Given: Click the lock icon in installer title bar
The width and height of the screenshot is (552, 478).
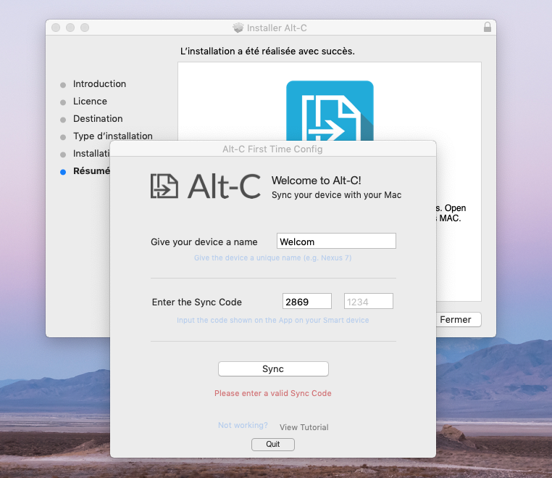Looking at the screenshot, I should (x=487, y=28).
